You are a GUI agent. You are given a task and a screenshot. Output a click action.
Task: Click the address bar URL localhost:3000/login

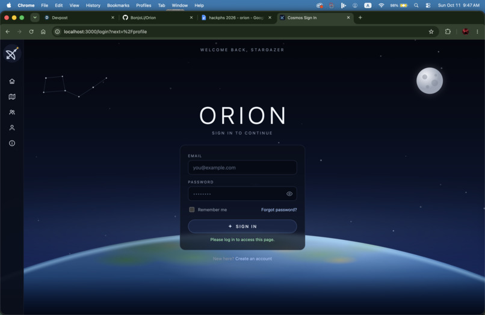[x=105, y=31]
